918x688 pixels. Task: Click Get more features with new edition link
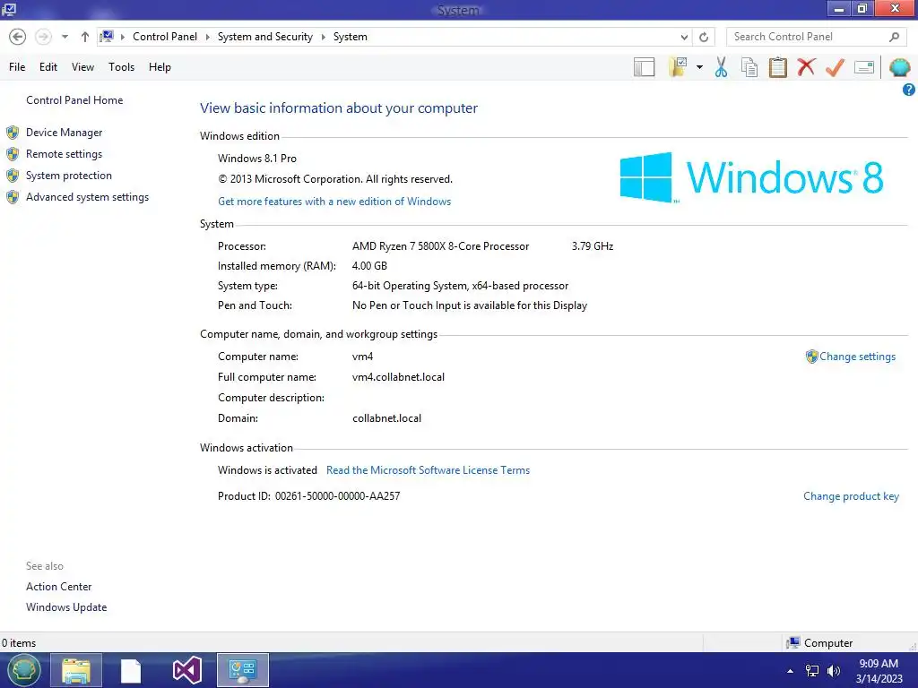334,202
